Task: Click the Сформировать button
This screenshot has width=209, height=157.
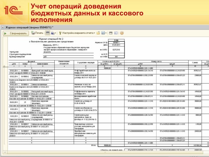Action: [16, 33]
